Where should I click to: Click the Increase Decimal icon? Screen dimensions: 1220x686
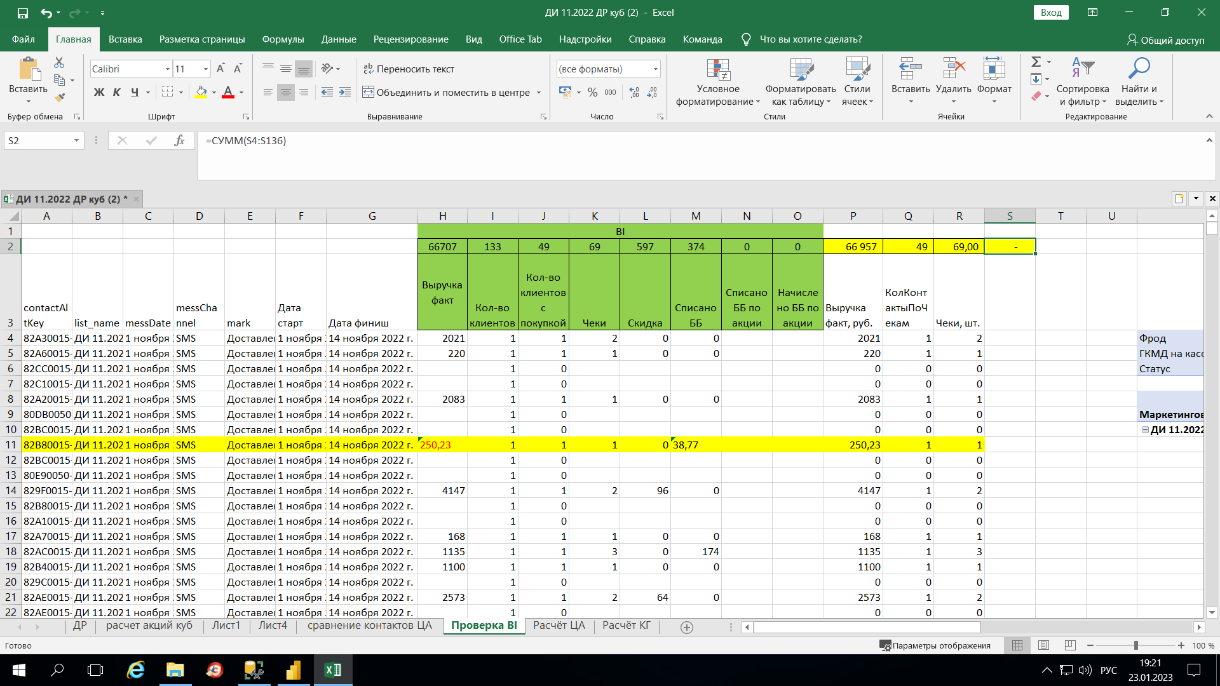[634, 92]
